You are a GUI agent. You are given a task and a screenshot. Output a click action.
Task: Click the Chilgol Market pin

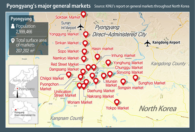pos(69,75)
